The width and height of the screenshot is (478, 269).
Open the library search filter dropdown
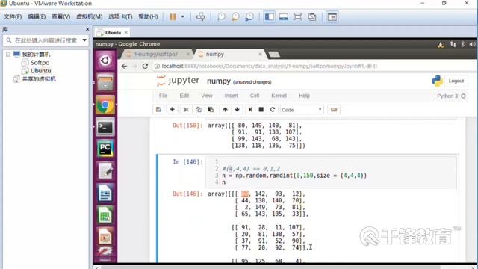tap(84, 40)
